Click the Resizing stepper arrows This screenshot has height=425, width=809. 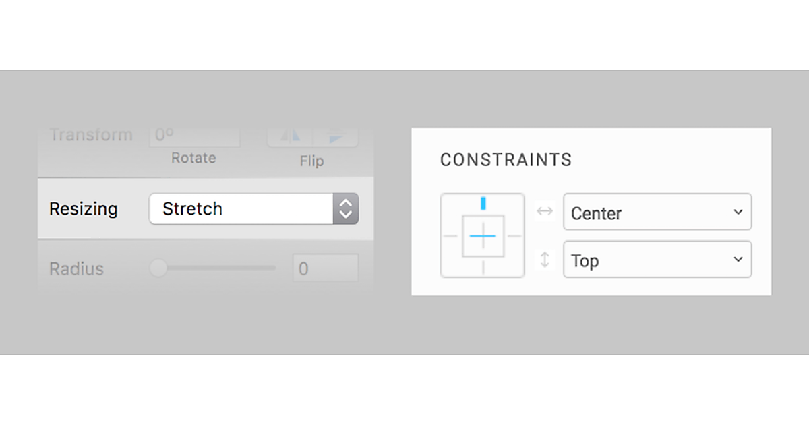click(x=346, y=209)
